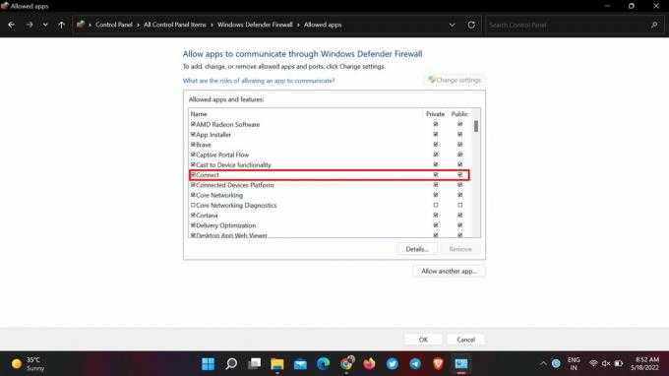Toggle Connect Private checkbox
669x376 pixels.
[436, 175]
